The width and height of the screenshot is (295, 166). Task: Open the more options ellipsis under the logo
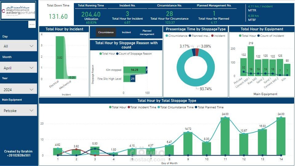(32, 25)
